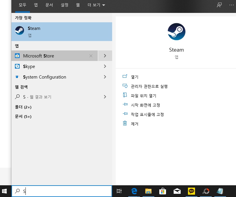Click the shield icon for admin run
236x197 pixels.
125,86
